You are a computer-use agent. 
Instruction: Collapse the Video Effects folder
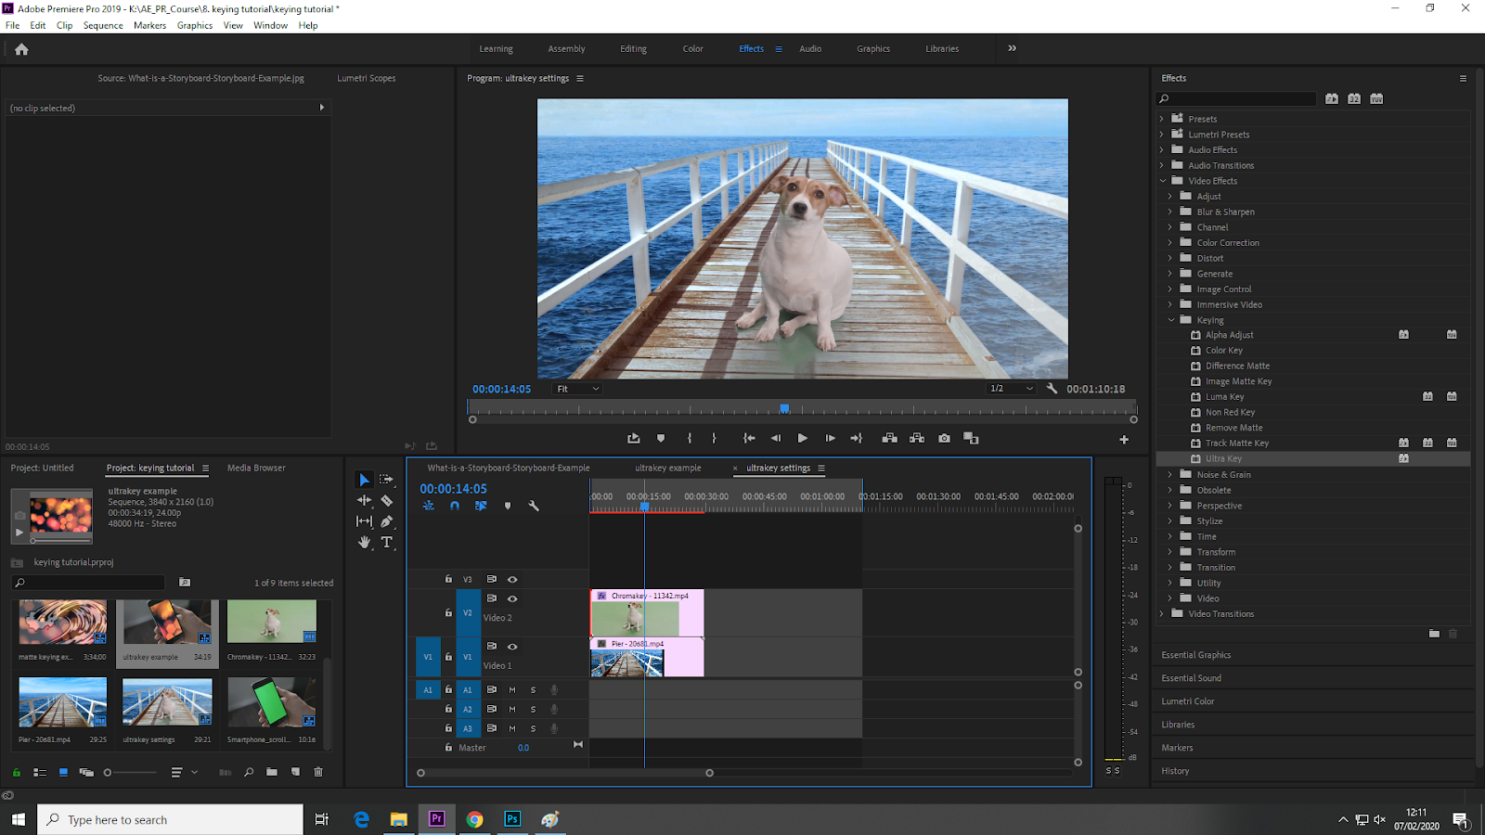point(1162,181)
